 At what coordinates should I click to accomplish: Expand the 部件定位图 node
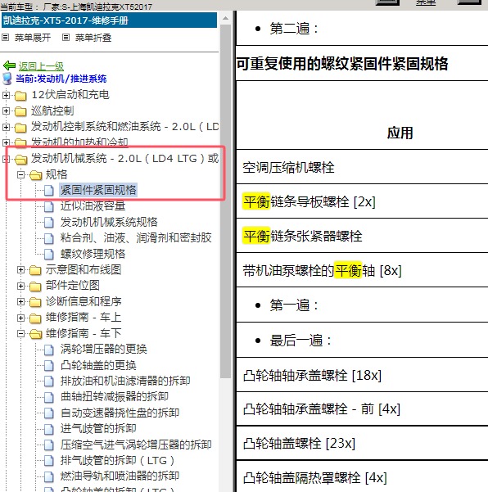[20, 286]
